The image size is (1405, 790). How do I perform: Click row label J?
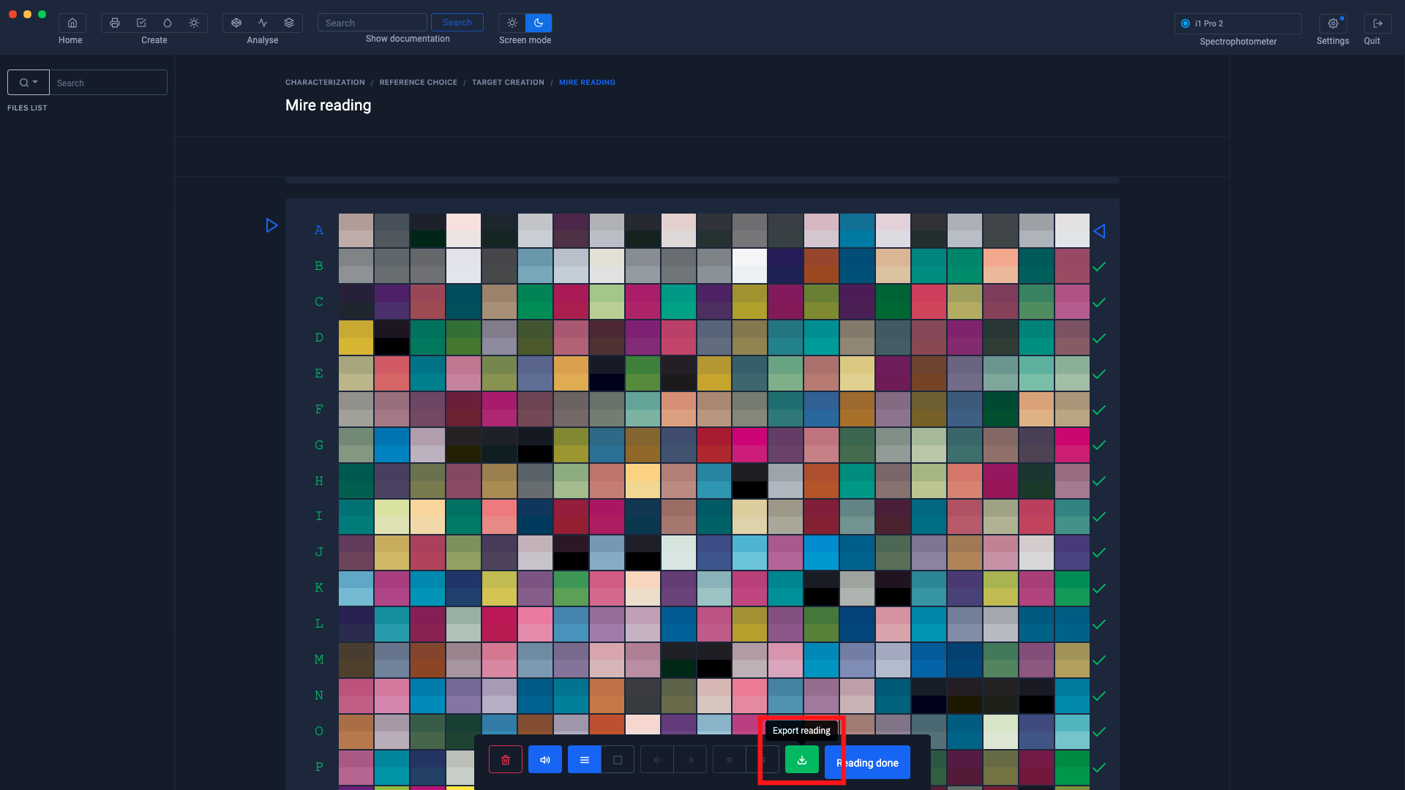pos(319,552)
